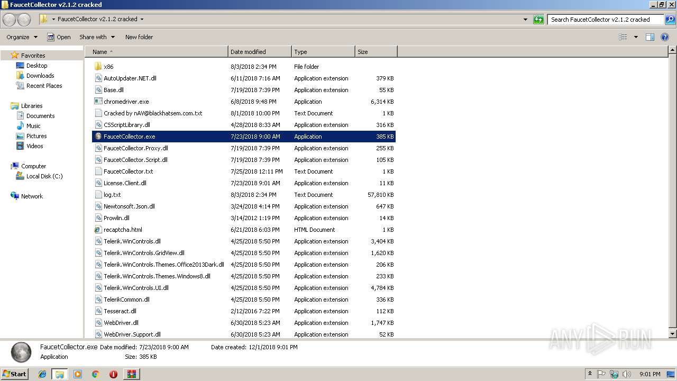This screenshot has height=381, width=677.
Task: Select Newtonsoft.Json.dll file
Action: (244, 206)
